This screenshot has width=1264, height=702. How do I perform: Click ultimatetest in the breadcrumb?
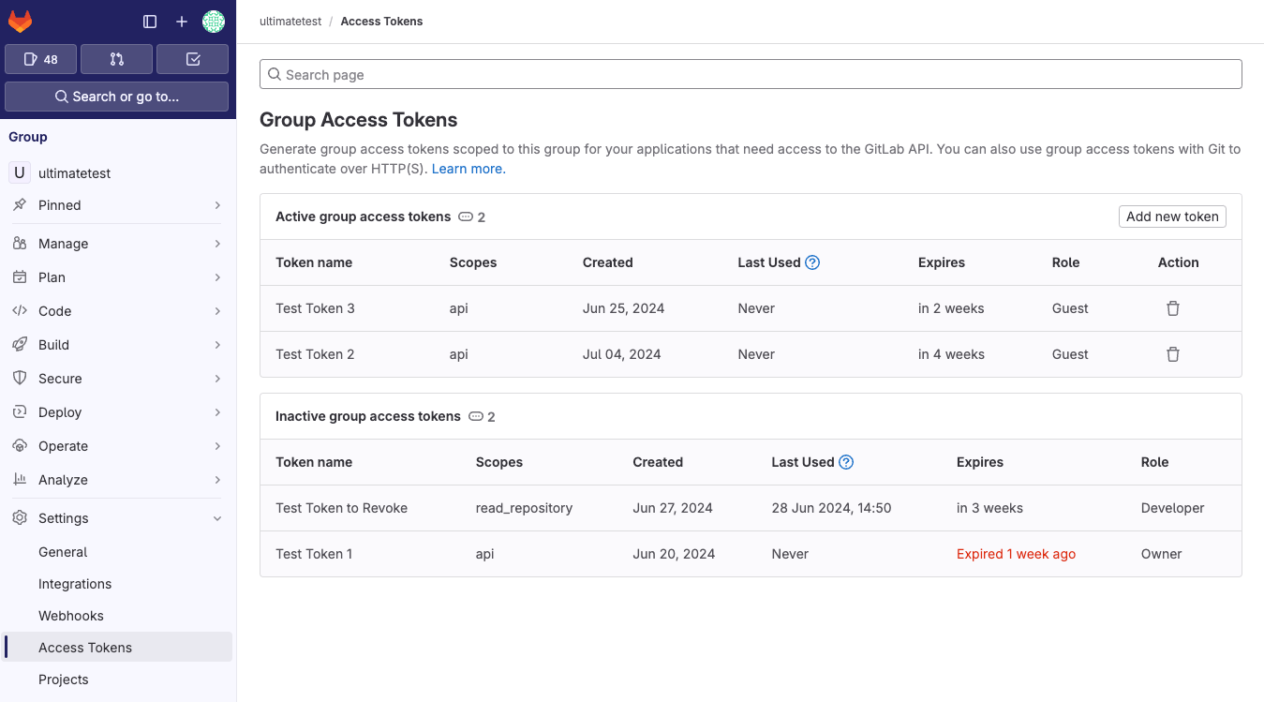click(x=290, y=21)
